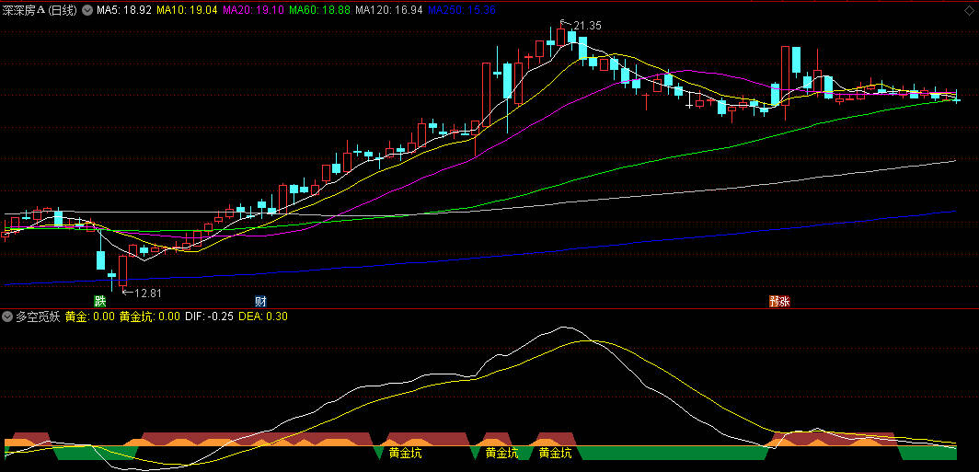
Task: Select the first 黄金坑 signal label
Action: tap(405, 453)
